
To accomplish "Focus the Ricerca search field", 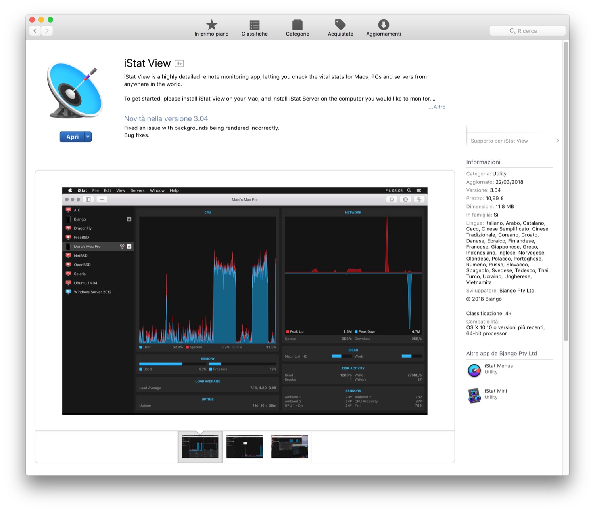I will tap(528, 31).
